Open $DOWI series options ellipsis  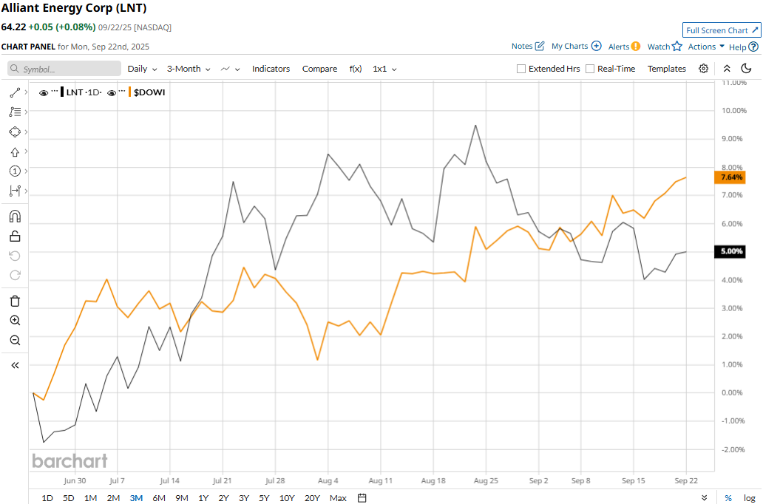pos(122,90)
